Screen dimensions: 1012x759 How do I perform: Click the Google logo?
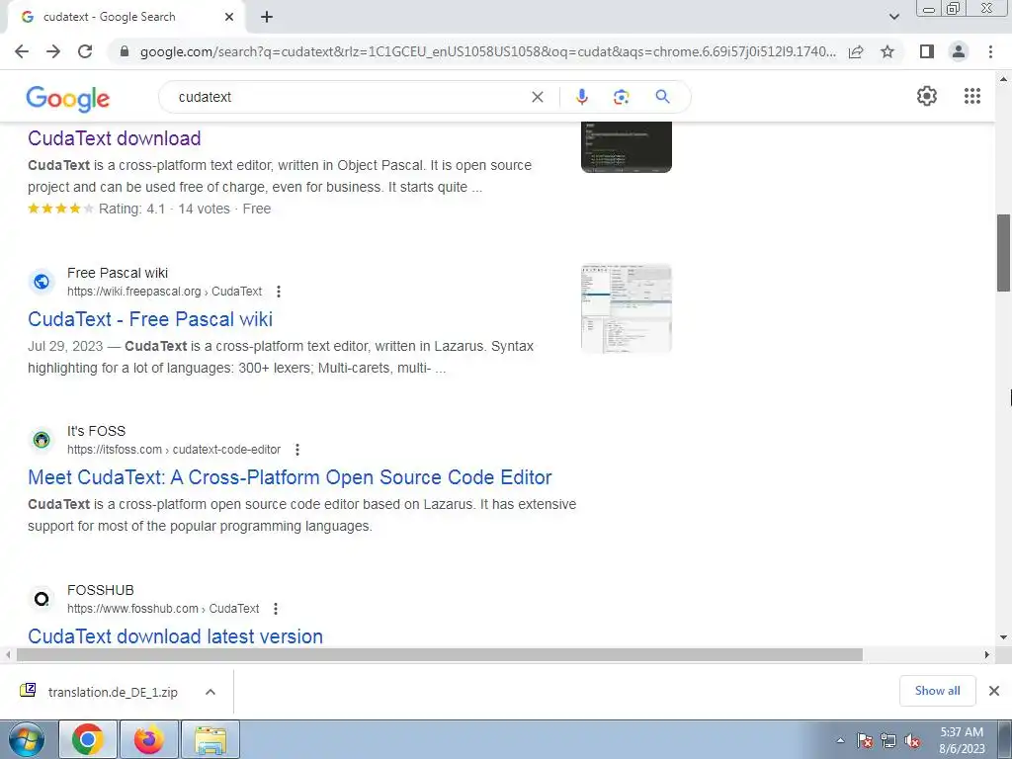tap(68, 98)
